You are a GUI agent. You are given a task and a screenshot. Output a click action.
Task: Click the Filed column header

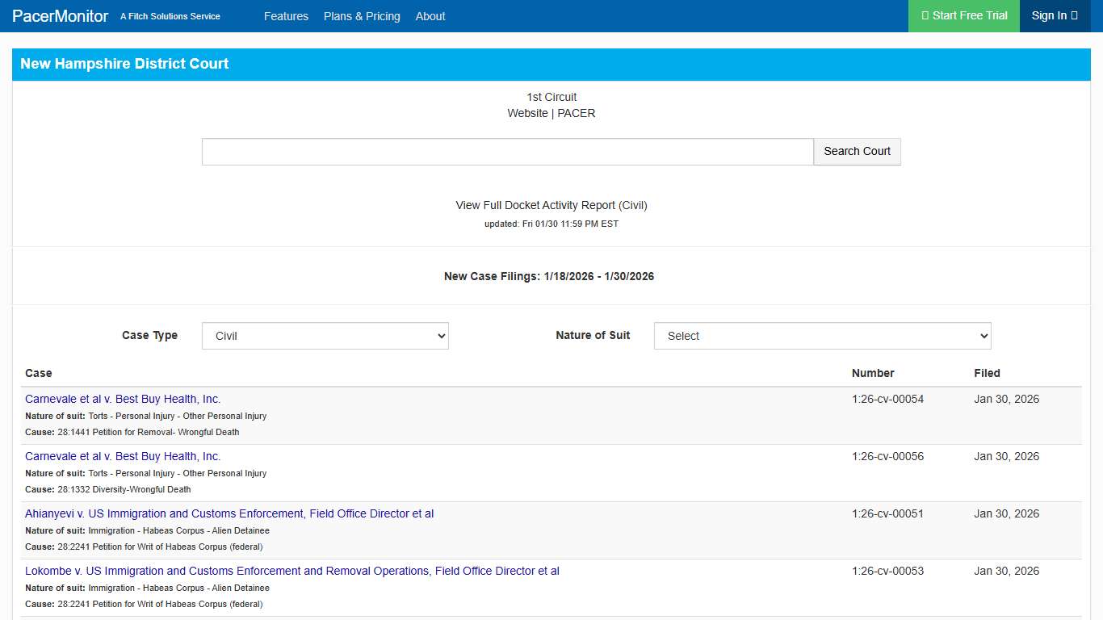click(x=987, y=373)
